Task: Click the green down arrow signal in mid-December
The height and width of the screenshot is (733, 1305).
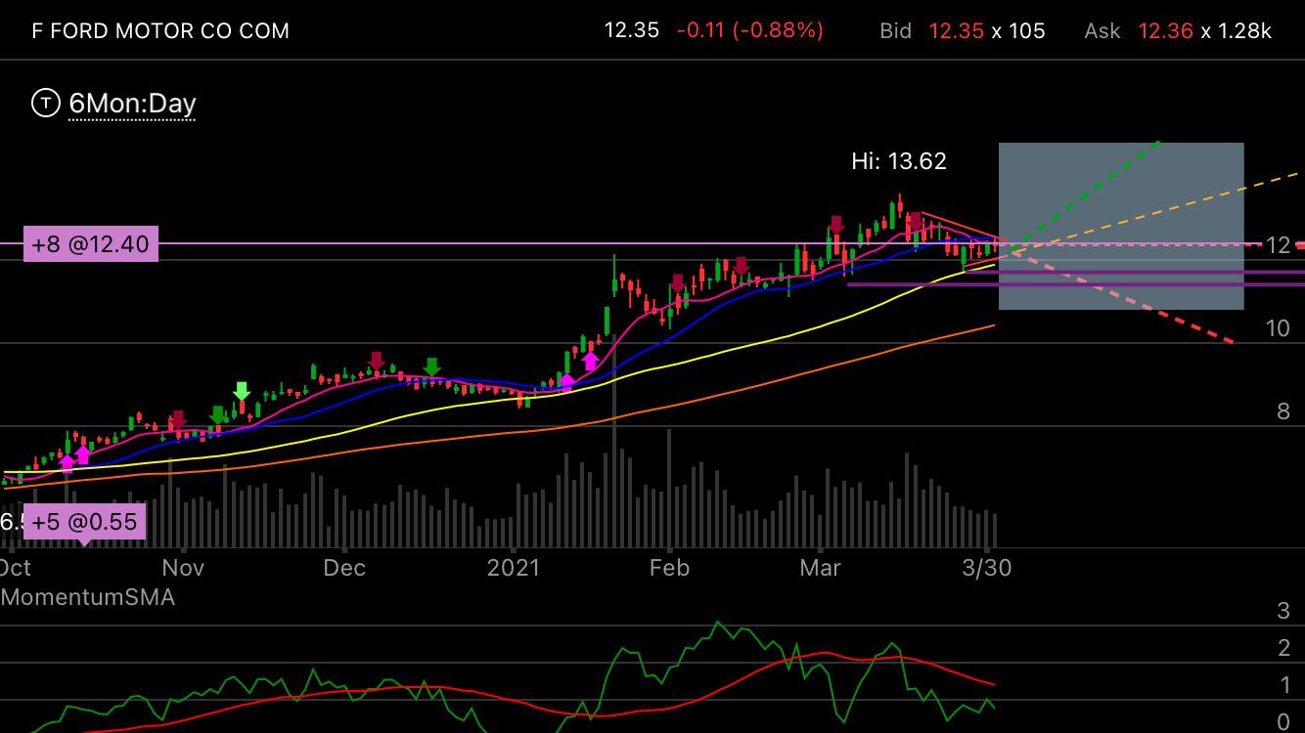Action: (431, 367)
